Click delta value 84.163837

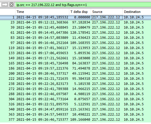(81, 63)
